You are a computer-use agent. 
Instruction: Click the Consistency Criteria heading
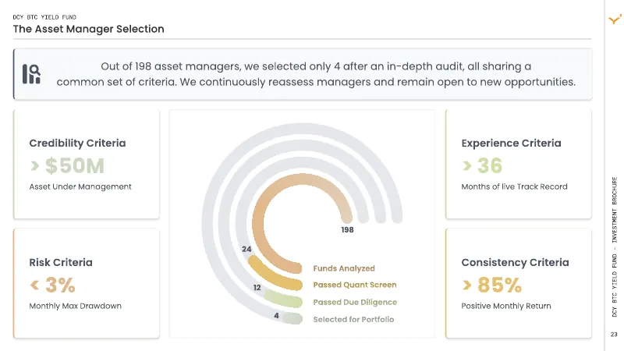tap(515, 262)
